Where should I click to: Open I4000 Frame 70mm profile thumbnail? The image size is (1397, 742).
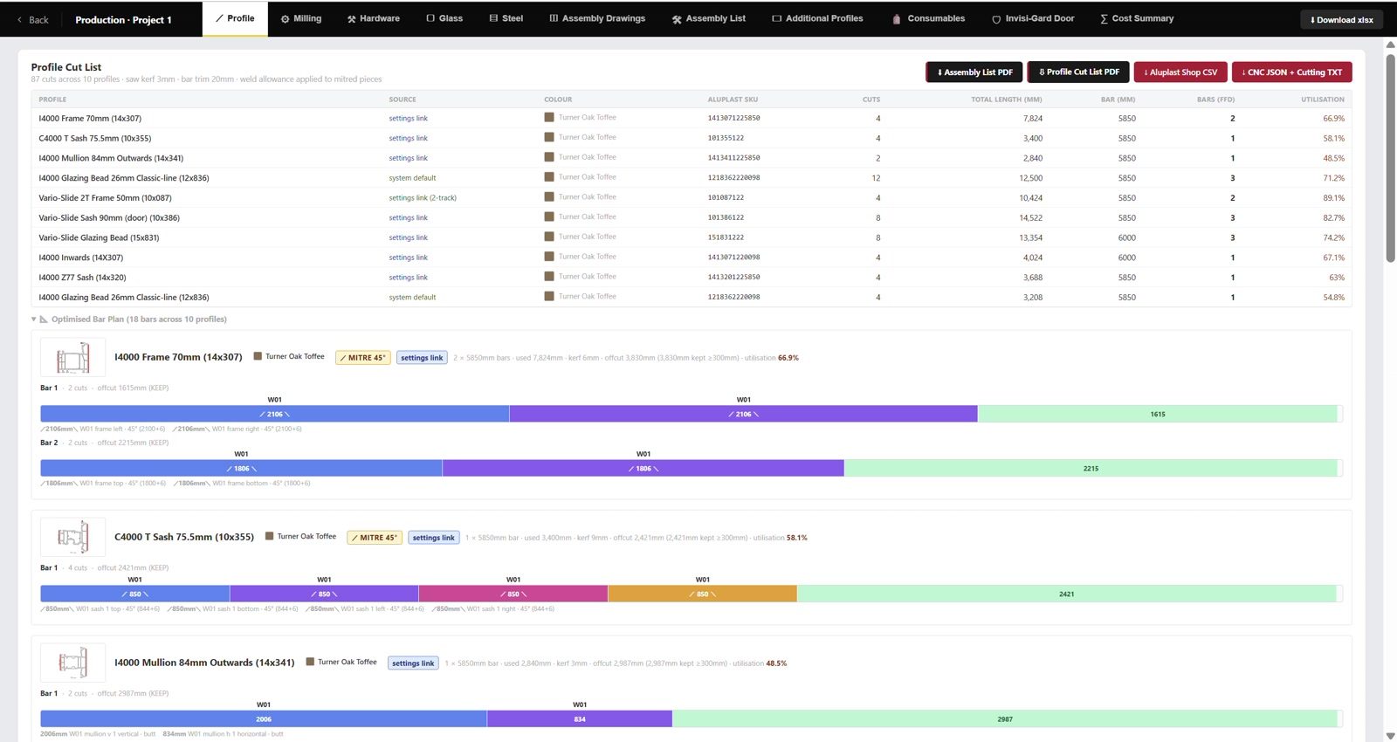73,358
